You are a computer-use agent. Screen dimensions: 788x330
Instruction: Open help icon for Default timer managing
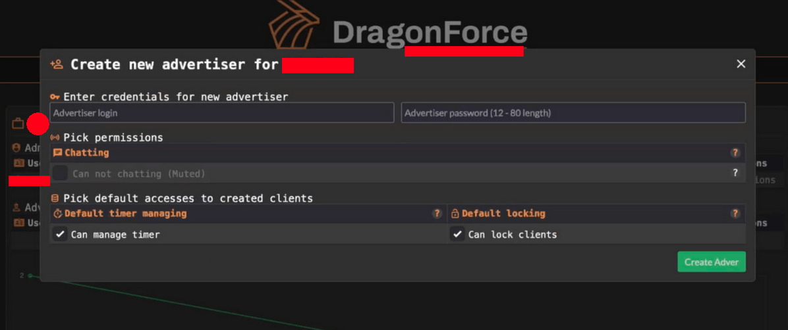(437, 214)
